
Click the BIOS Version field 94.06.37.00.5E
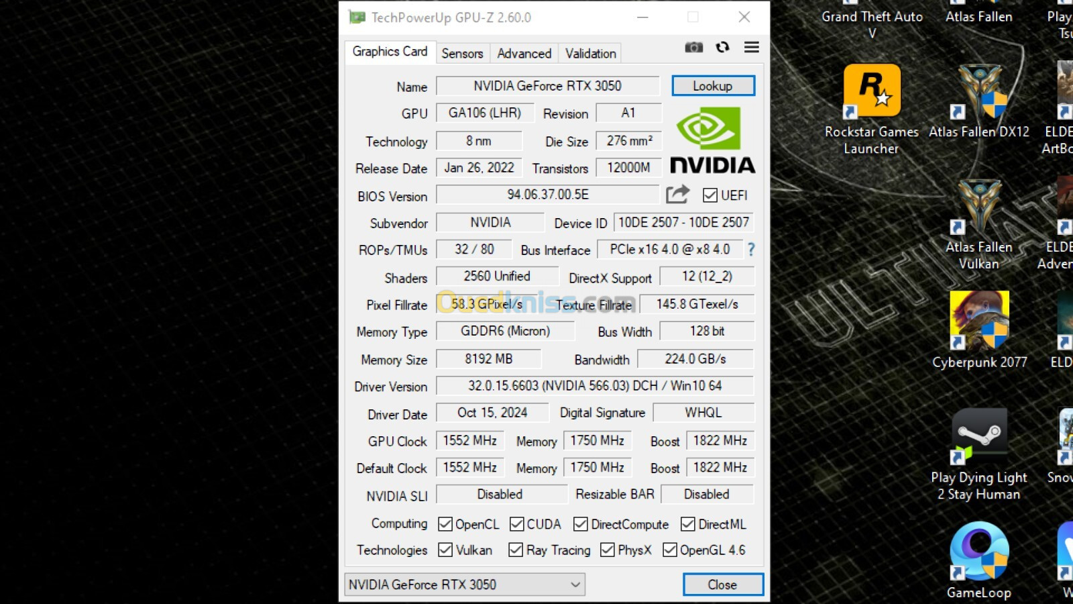(x=548, y=195)
